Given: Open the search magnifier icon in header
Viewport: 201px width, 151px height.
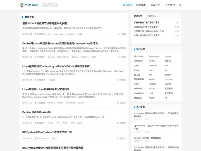Looking at the screenshot, I should (x=180, y=5).
